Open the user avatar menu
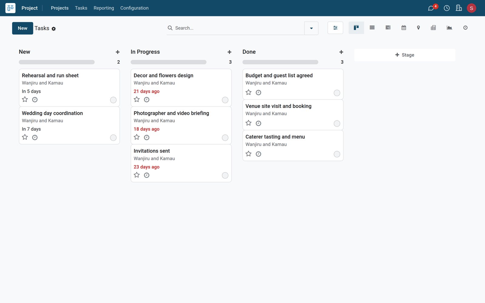 pyautogui.click(x=471, y=8)
